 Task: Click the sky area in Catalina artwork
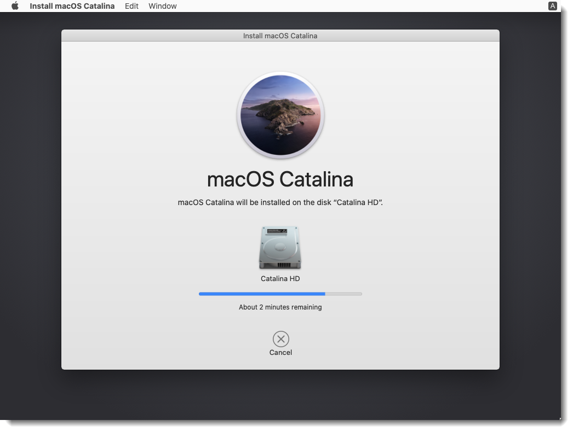coord(280,87)
